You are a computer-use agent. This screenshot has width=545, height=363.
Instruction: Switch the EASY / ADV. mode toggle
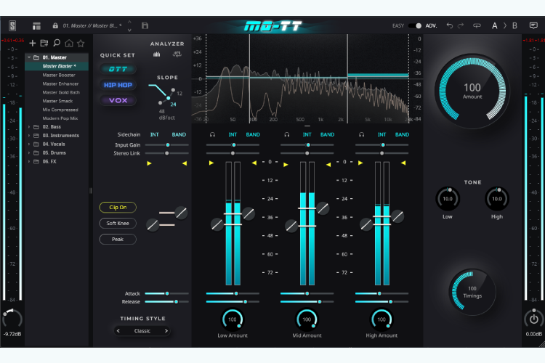(415, 25)
